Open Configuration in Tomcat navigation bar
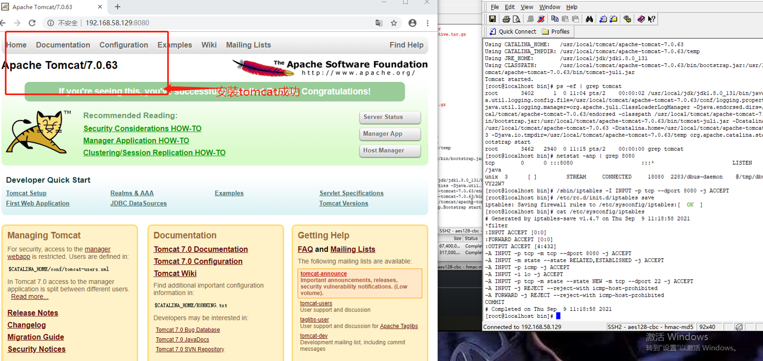 [124, 45]
